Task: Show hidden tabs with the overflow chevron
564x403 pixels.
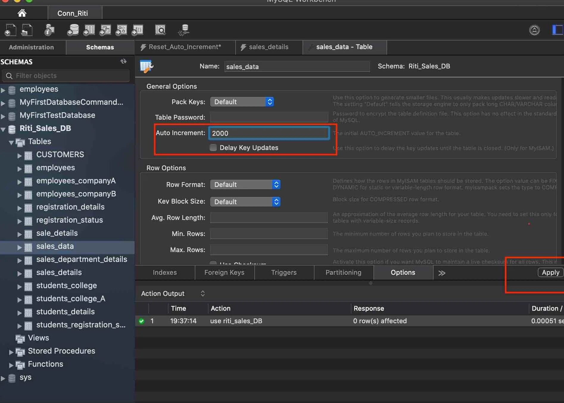Action: click(442, 273)
